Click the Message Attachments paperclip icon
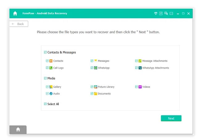The width and height of the screenshot is (200, 140). [x=140, y=61]
